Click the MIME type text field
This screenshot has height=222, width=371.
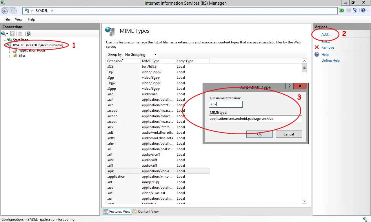pyautogui.click(x=255, y=119)
